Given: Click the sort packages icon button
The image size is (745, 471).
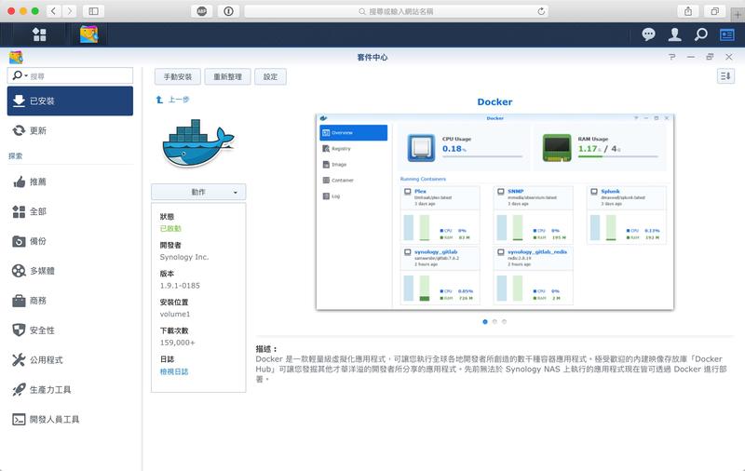Looking at the screenshot, I should coord(725,76).
